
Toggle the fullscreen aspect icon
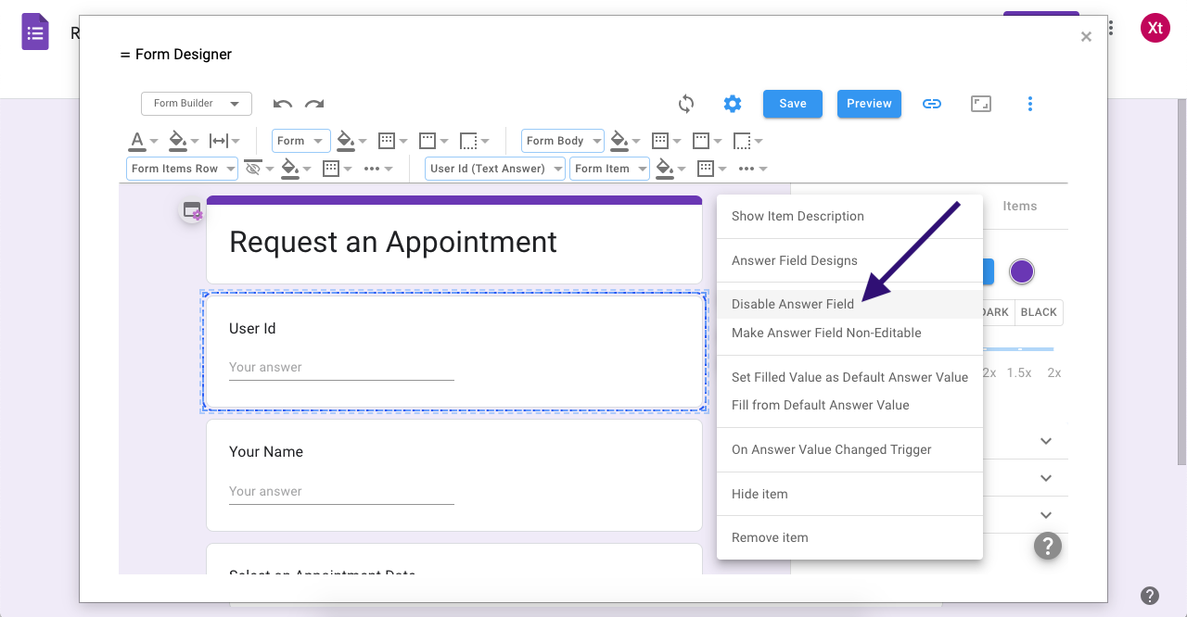click(x=981, y=104)
